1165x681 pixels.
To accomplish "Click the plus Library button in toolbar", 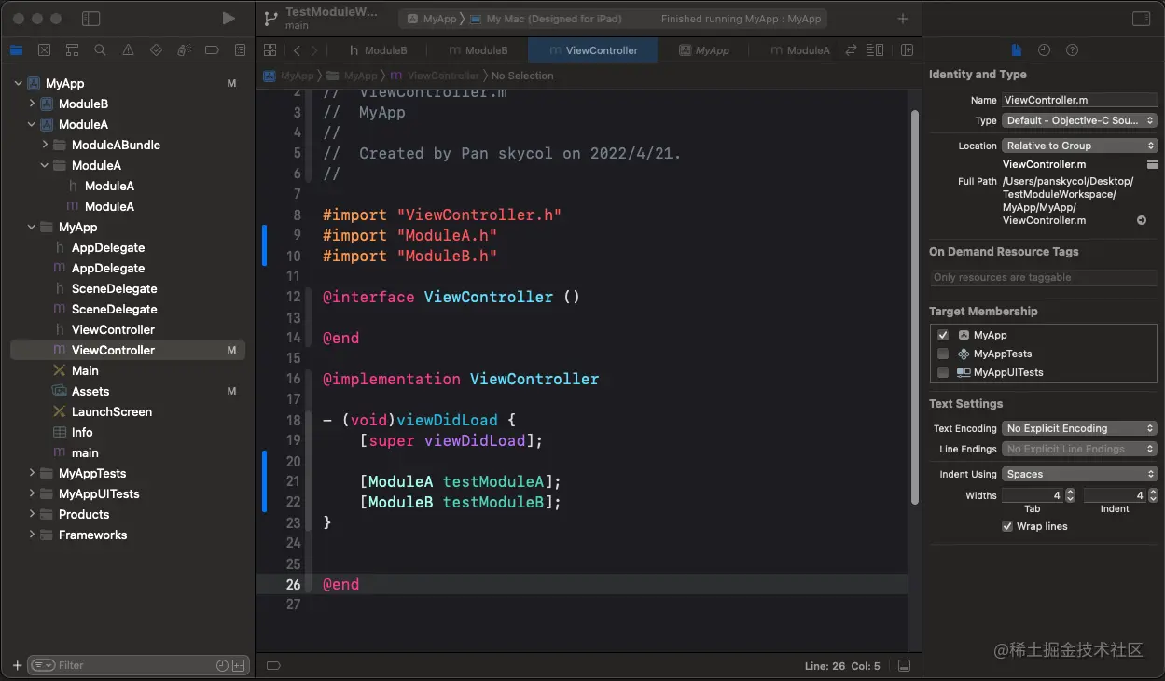I will coord(902,19).
